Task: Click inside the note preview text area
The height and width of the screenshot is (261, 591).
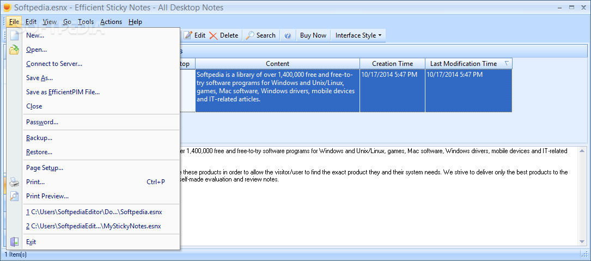Action: coord(378,196)
